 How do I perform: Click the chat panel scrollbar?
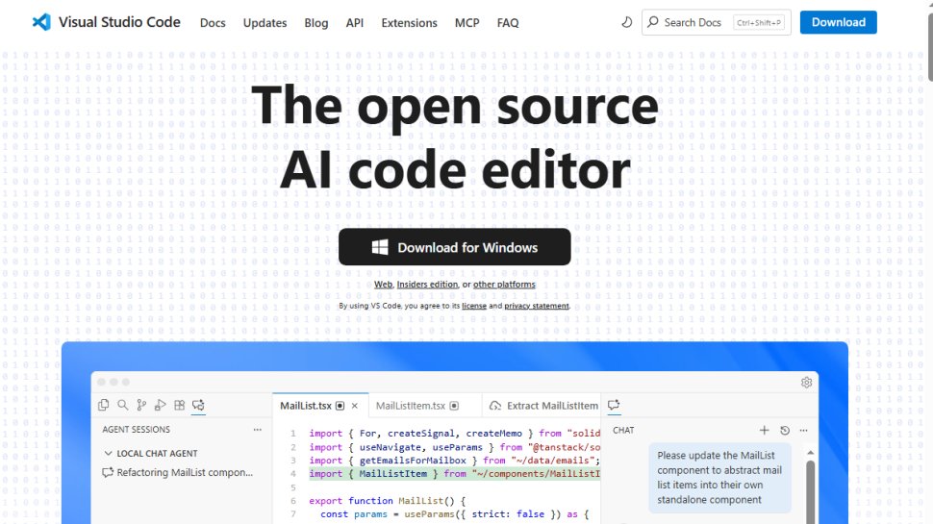(811, 491)
